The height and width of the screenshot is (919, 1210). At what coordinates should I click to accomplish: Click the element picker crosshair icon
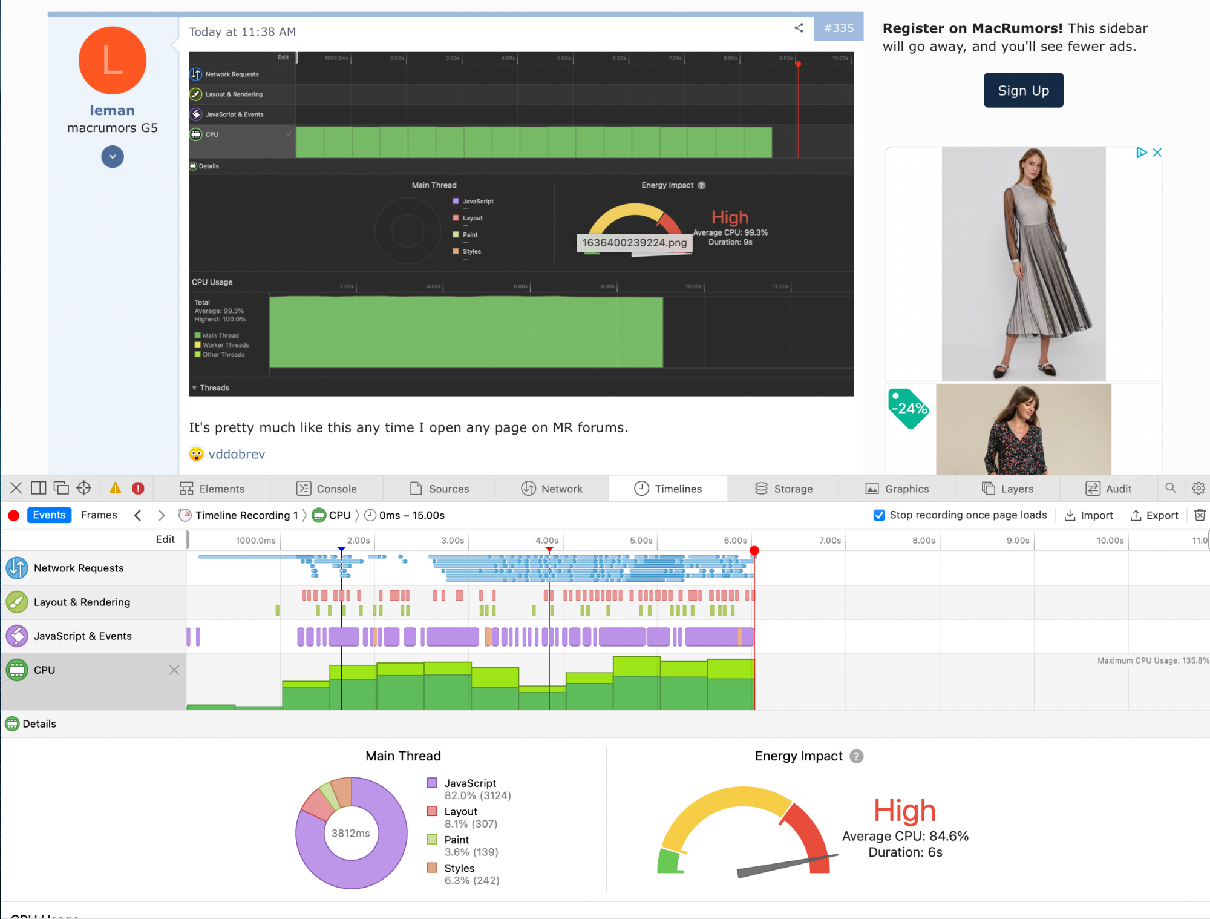[84, 488]
